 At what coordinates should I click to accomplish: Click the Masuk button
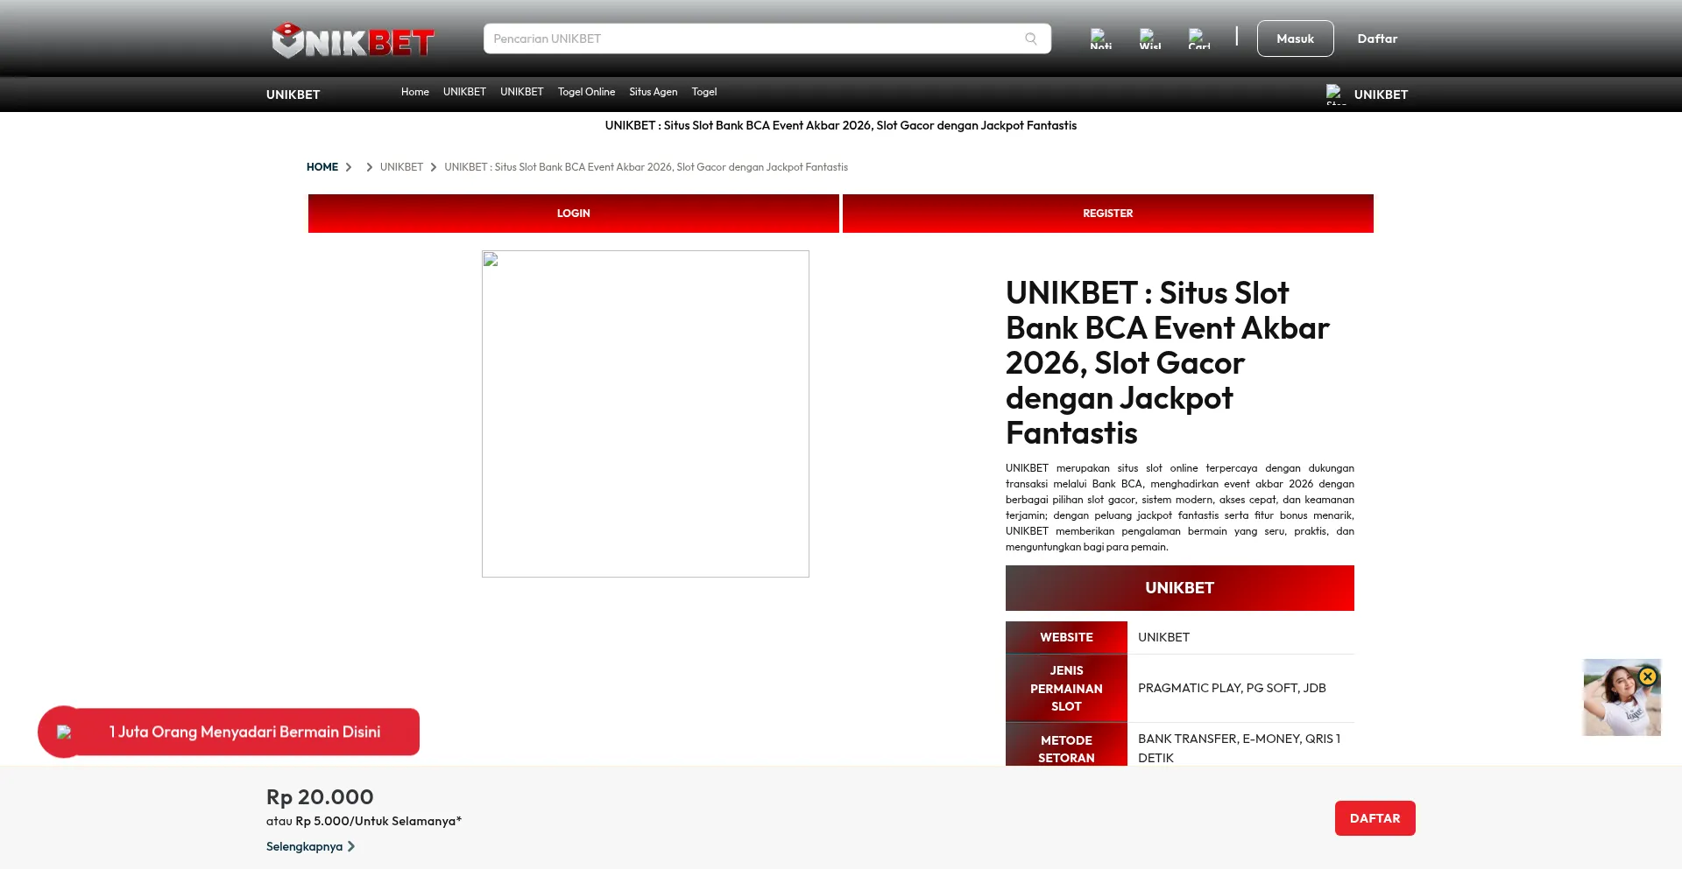tap(1295, 39)
